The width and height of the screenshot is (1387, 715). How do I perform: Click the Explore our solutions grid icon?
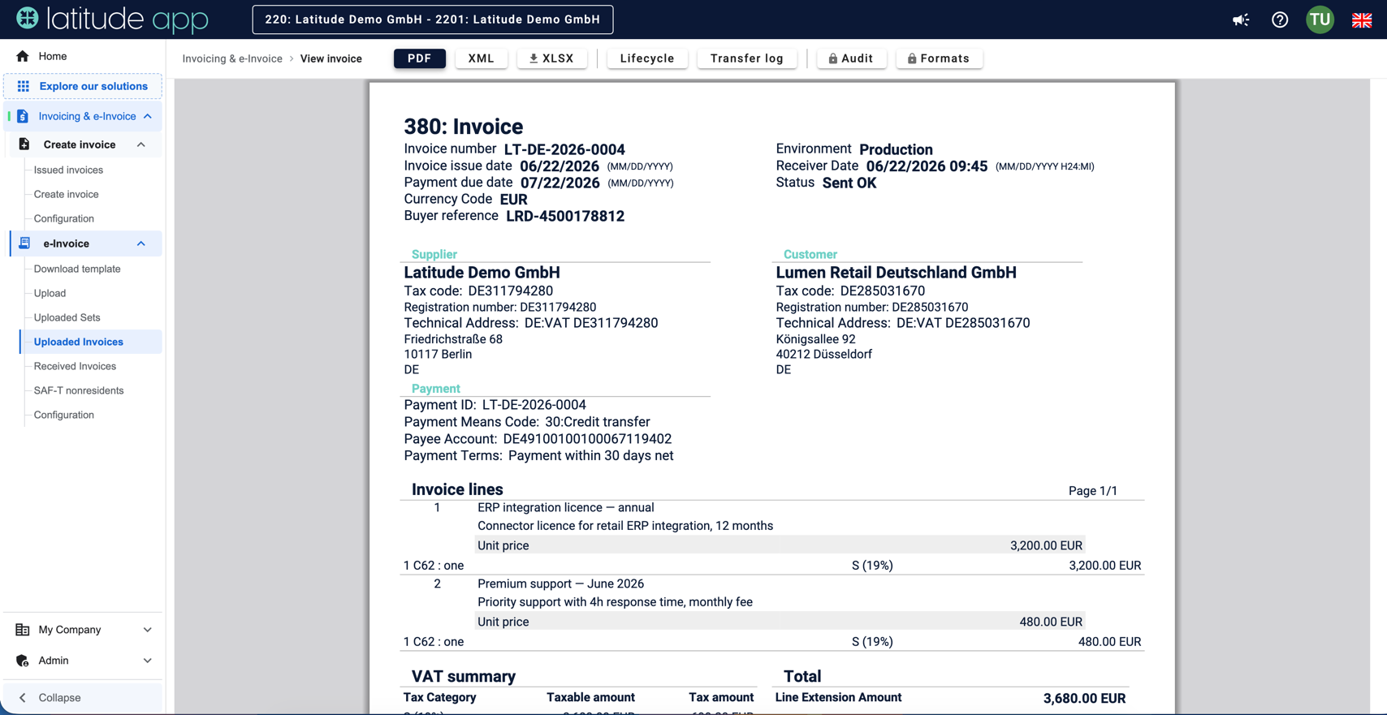click(x=24, y=86)
